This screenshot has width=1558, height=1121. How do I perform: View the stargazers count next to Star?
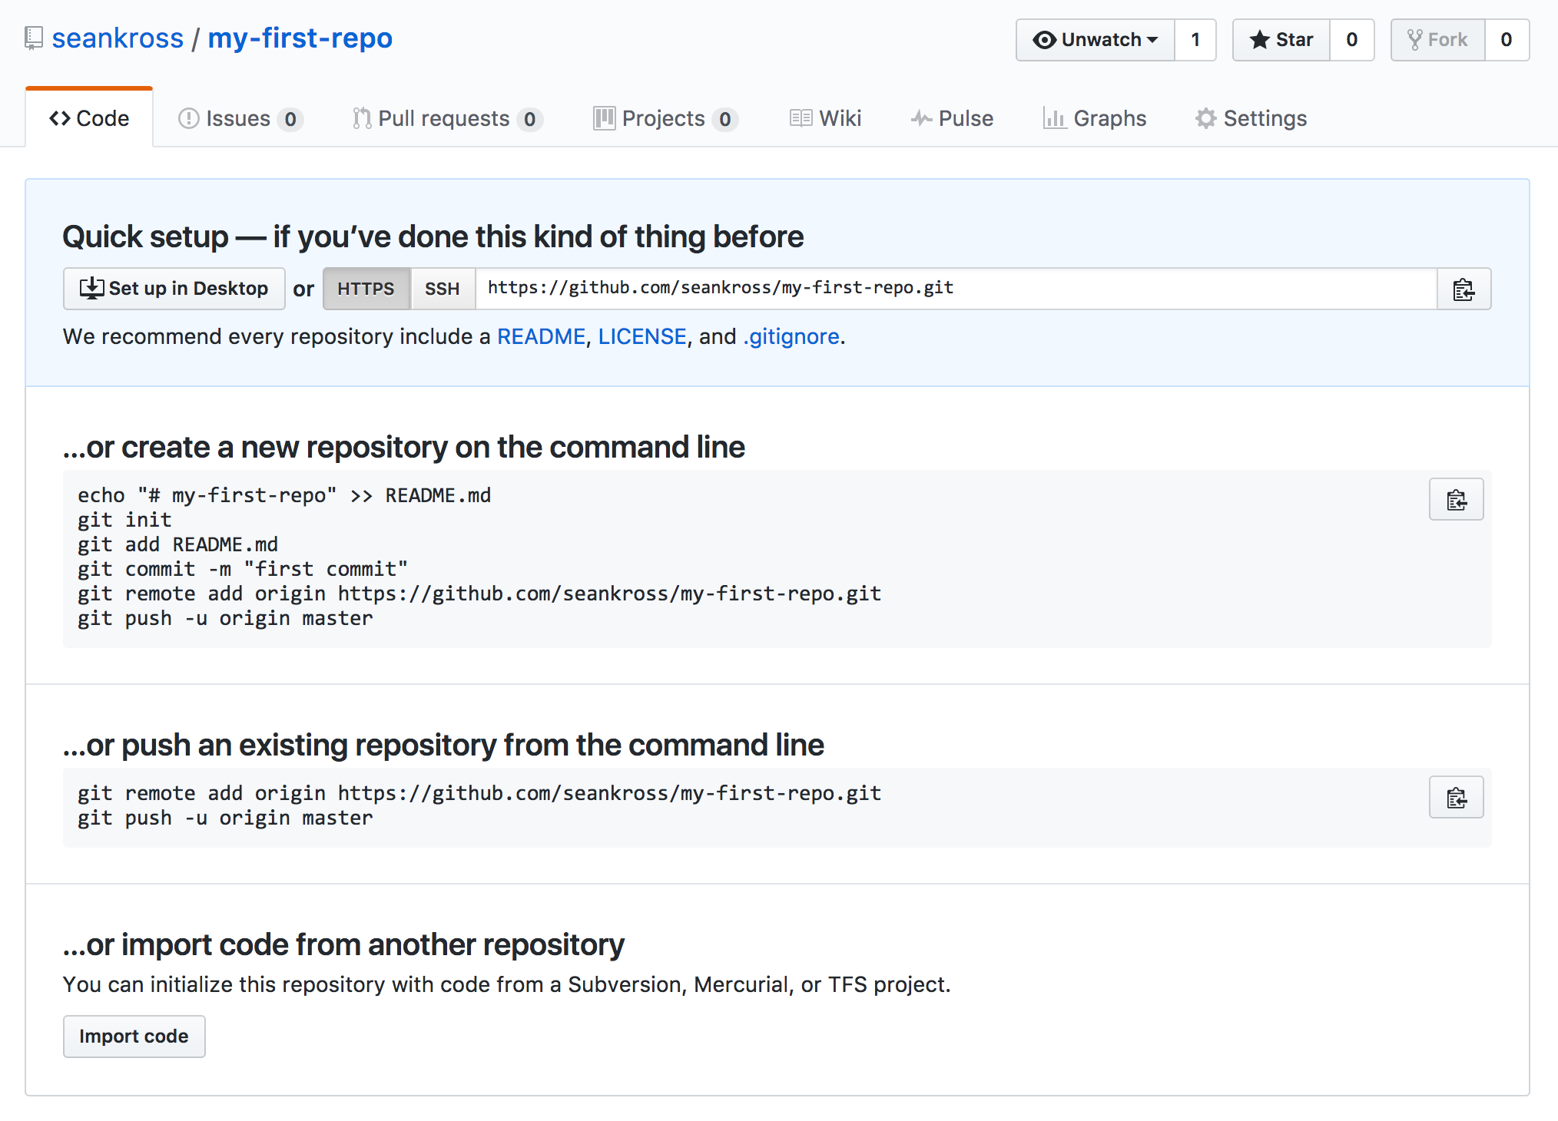tap(1352, 40)
